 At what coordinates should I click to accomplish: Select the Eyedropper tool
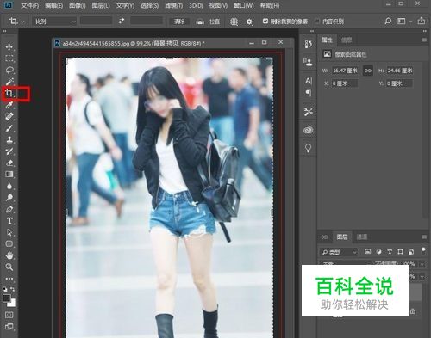point(9,105)
